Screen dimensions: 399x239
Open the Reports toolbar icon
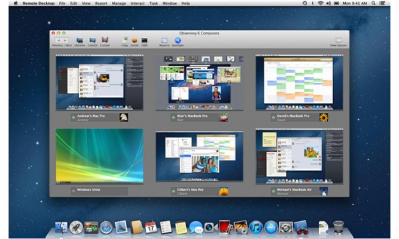(164, 40)
